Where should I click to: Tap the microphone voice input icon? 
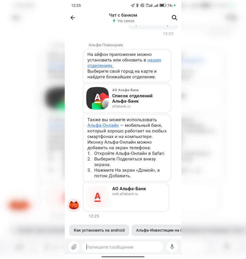tap(172, 247)
